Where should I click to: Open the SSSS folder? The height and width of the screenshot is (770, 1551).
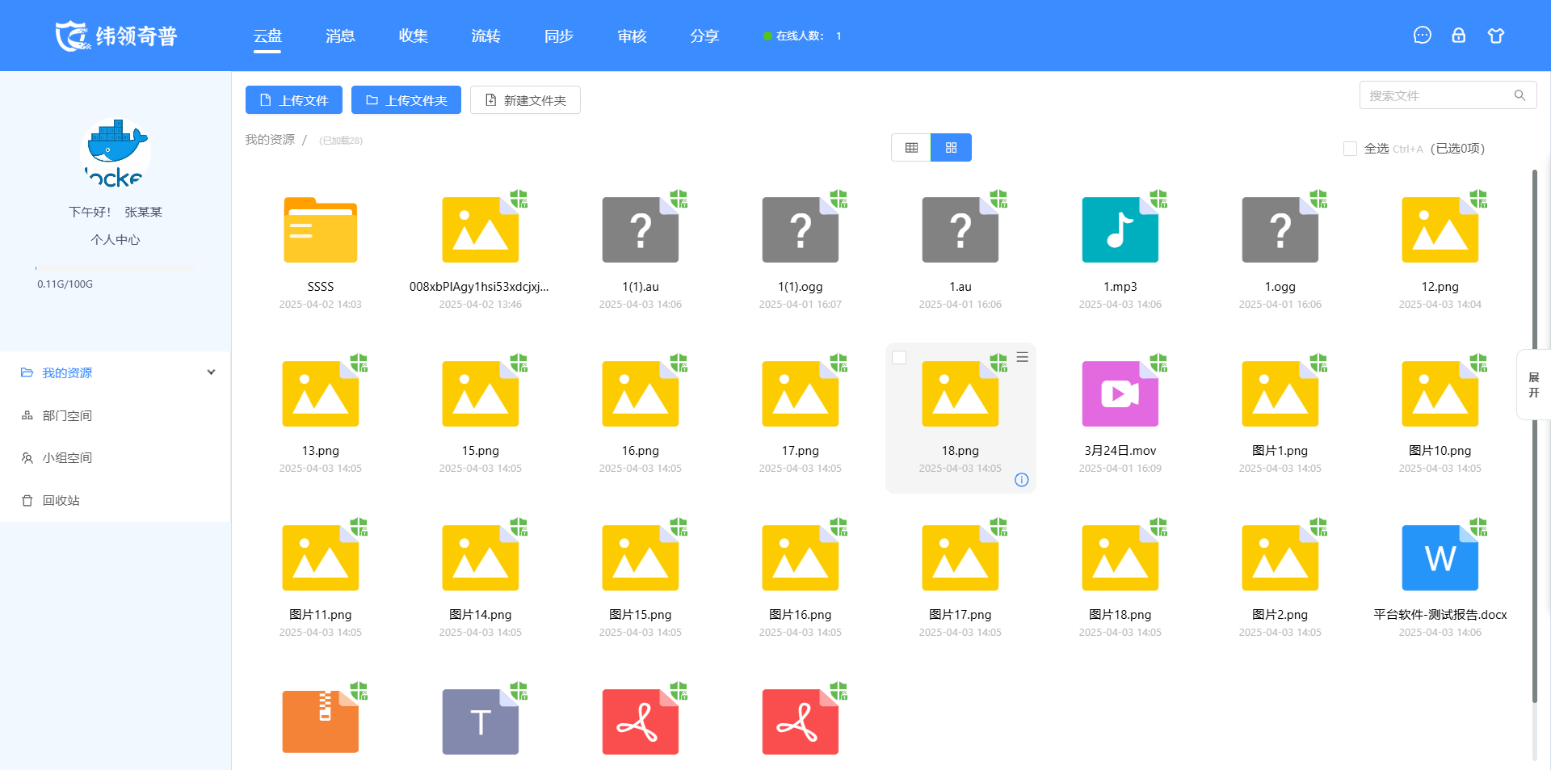coord(321,230)
